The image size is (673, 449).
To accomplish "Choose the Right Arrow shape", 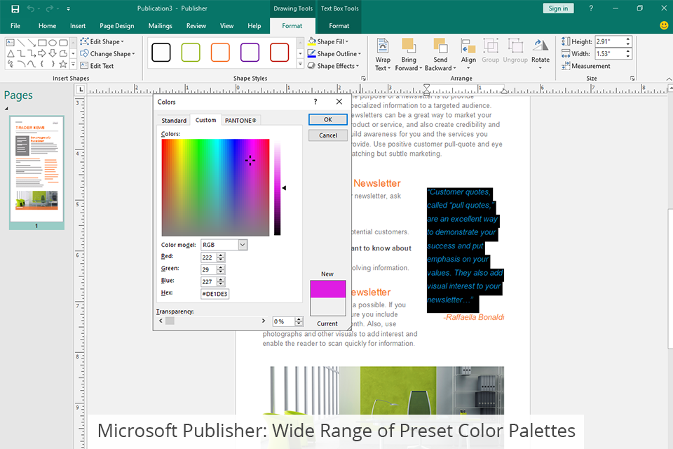I will tap(42, 53).
